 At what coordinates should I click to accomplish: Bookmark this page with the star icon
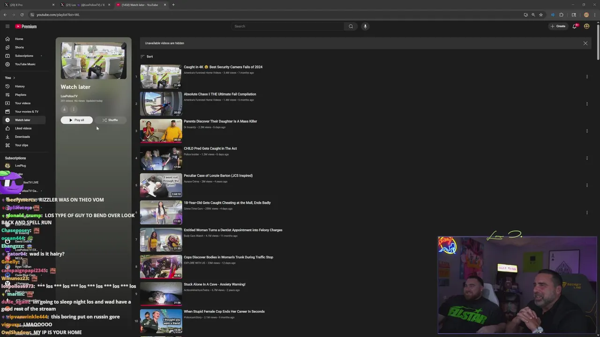coord(541,15)
